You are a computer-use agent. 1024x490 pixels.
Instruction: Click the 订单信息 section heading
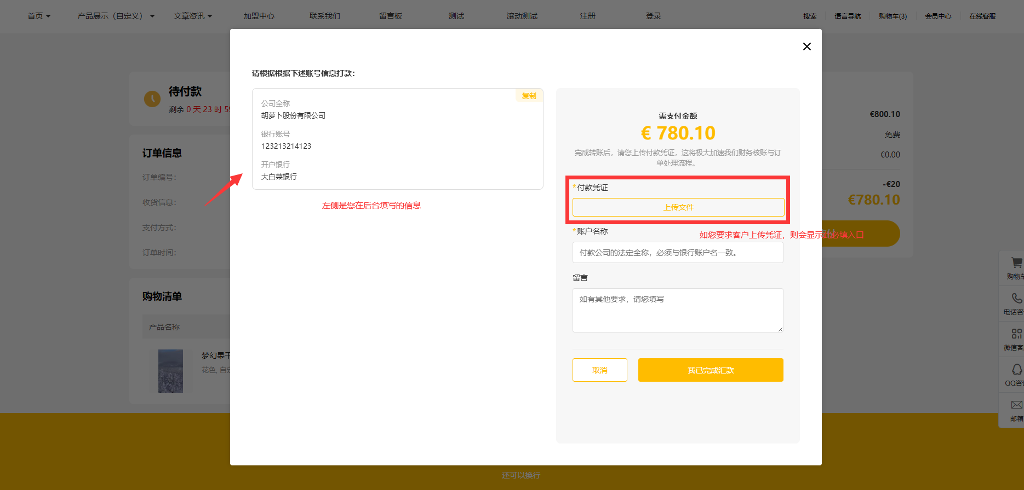click(162, 153)
